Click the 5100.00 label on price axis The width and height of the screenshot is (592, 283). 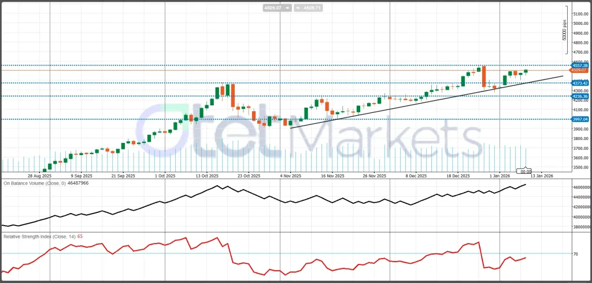point(580,14)
